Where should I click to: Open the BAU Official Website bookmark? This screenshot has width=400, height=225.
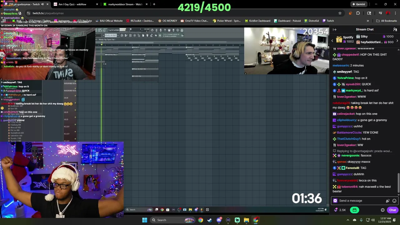[x=109, y=21]
